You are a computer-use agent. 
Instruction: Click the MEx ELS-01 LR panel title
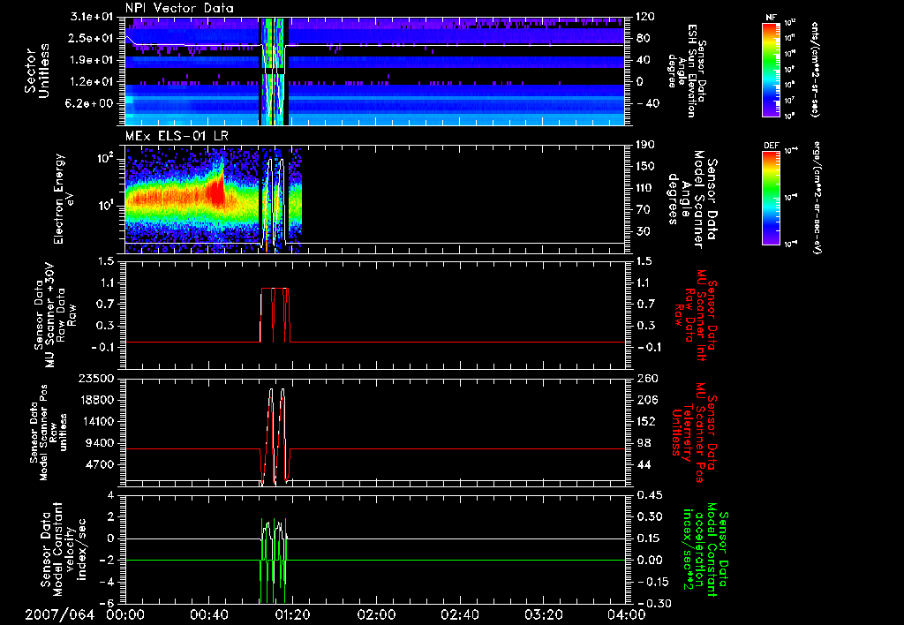(176, 136)
